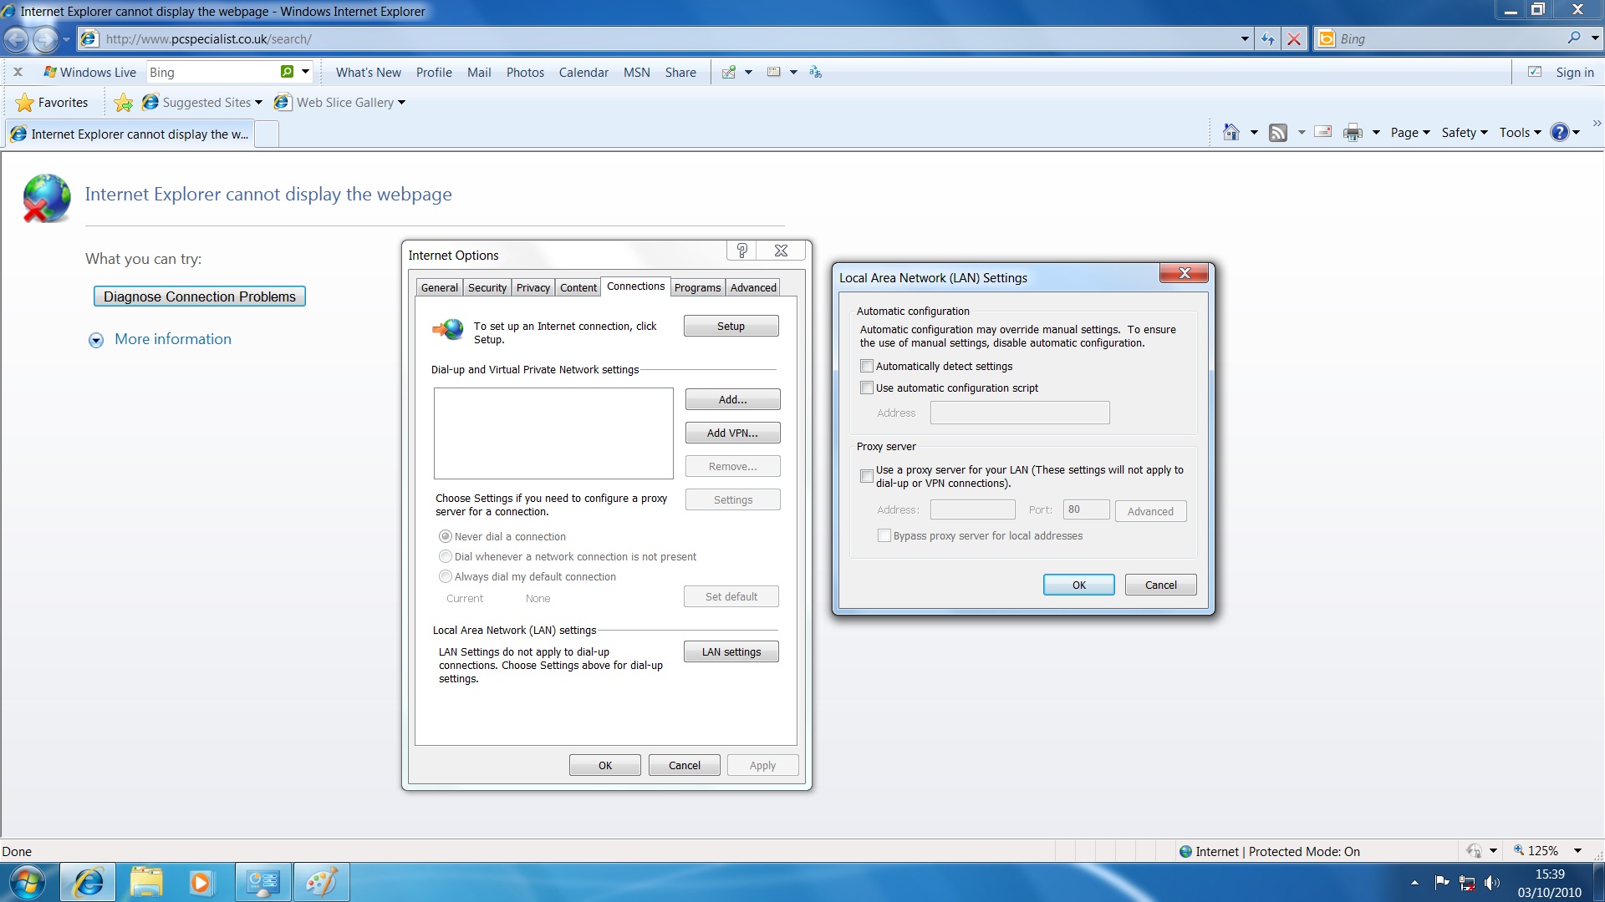Switch to the Privacy tab

(x=532, y=287)
